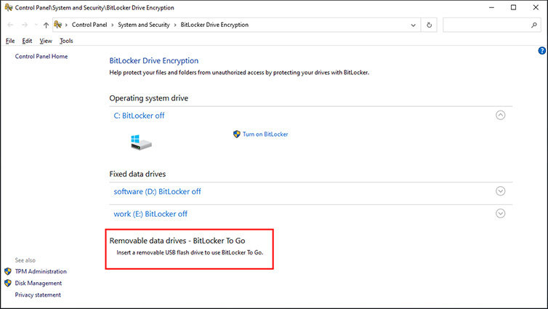
Task: Click Insert a removable USB flash drive text
Action: point(190,252)
